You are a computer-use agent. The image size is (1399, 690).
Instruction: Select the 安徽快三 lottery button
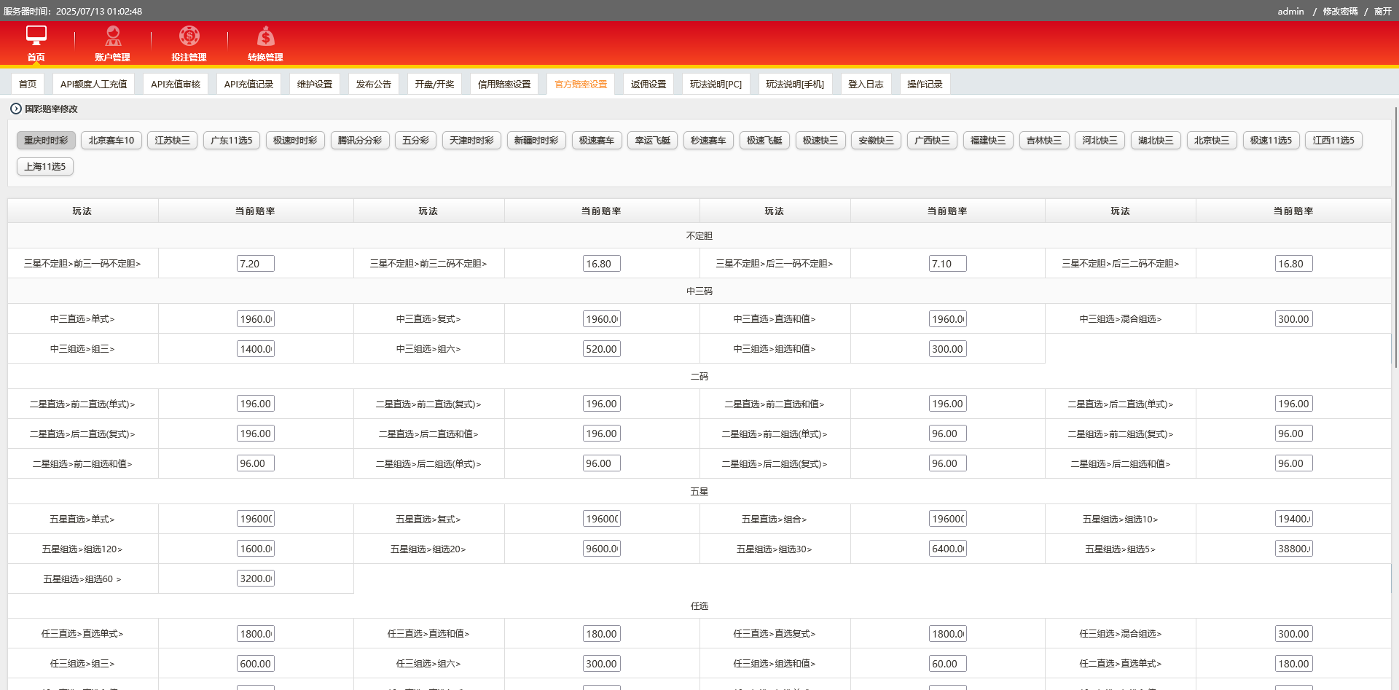point(877,140)
